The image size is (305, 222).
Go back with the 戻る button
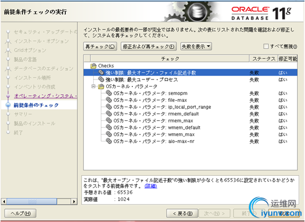coord(182,213)
